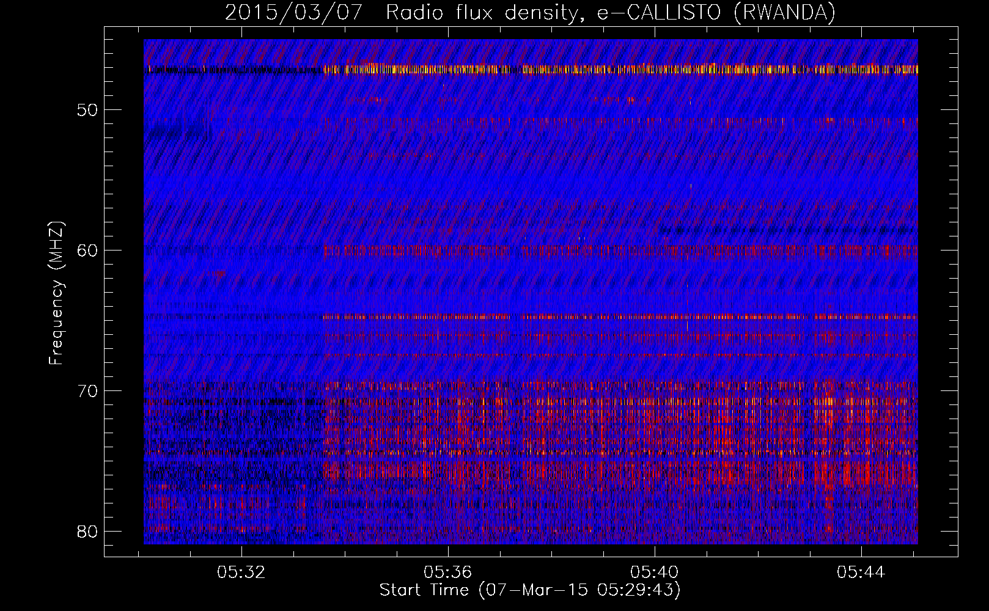Click the 'Frequency (MHZ)' y-axis label
Image resolution: width=989 pixels, height=611 pixels.
(x=56, y=293)
